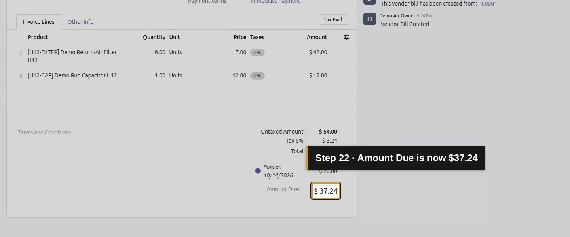The height and width of the screenshot is (237, 570).
Task: Click the Unit column header
Action: click(x=175, y=37)
